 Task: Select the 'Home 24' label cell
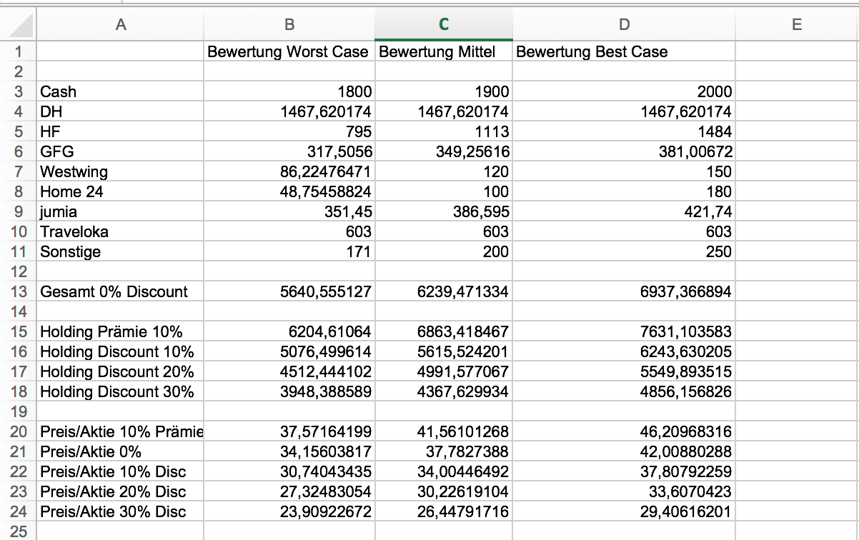tap(120, 191)
